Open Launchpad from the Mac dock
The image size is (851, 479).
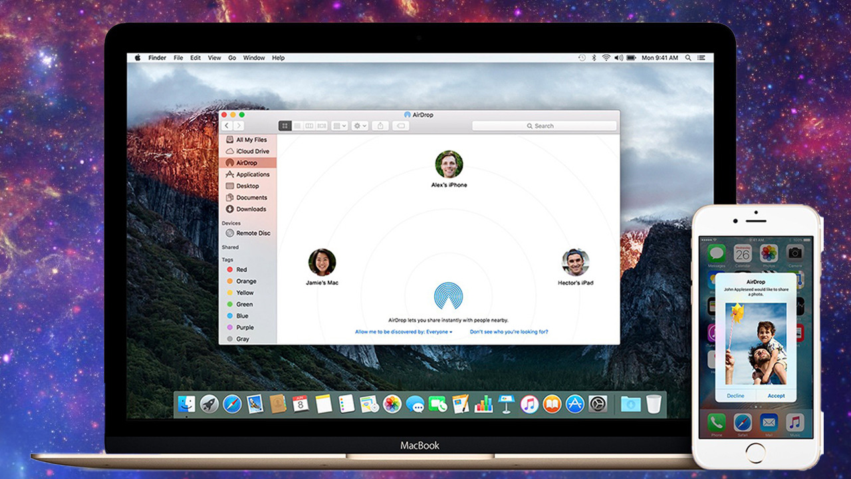pos(209,403)
